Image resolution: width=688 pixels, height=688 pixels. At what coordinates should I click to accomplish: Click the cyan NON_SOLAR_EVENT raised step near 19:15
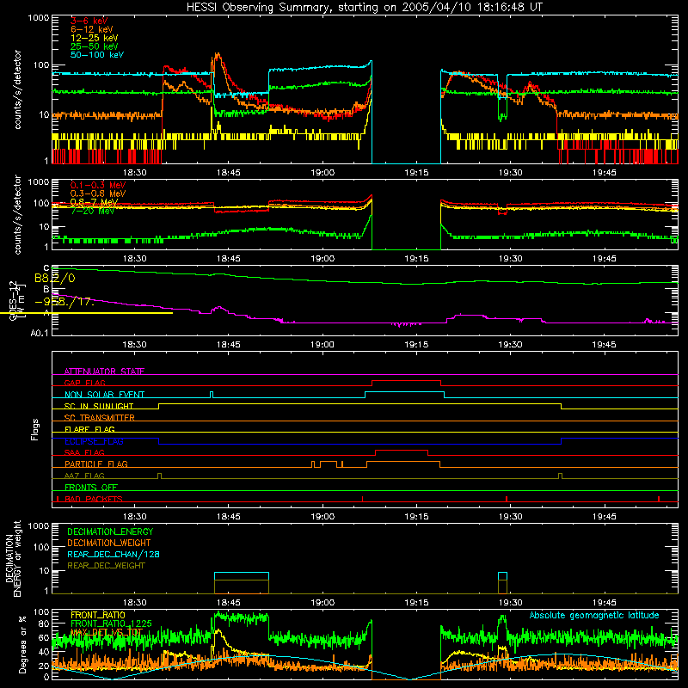pos(404,393)
